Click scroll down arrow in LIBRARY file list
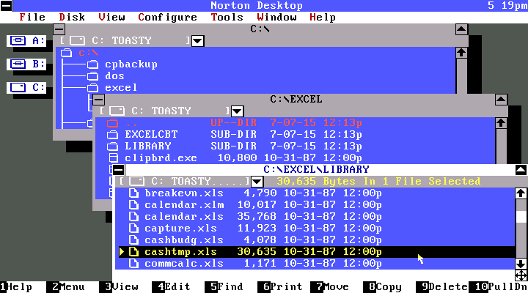 (x=521, y=264)
